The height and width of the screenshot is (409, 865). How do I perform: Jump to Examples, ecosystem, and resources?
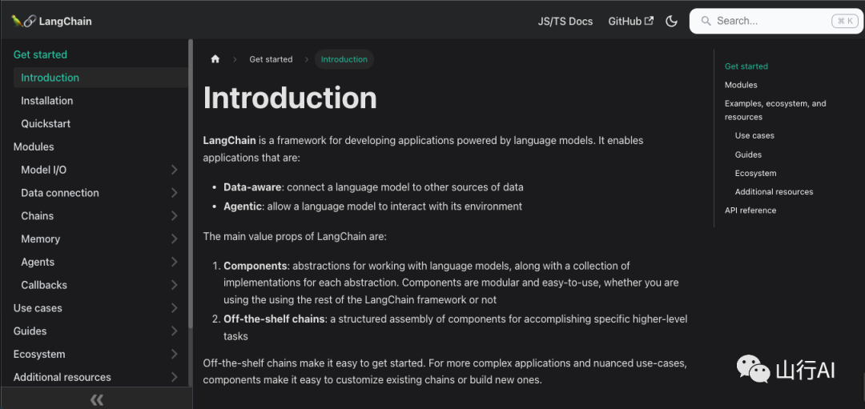pos(775,110)
